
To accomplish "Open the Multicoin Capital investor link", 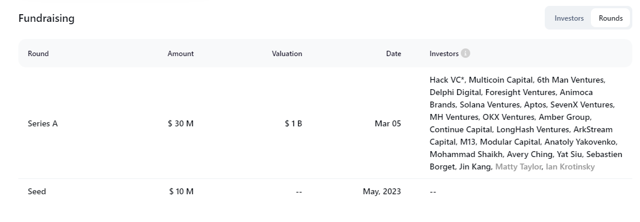I will click(x=501, y=80).
